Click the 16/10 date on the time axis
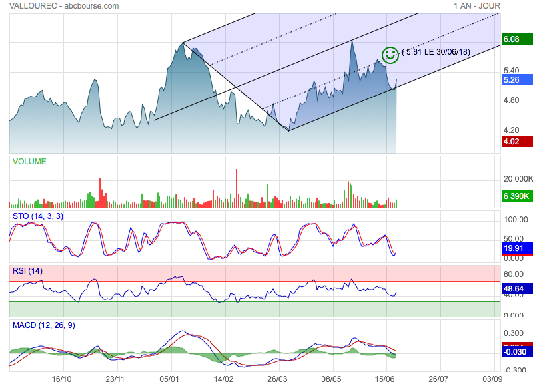Image resolution: width=533 pixels, height=386 pixels. [61, 379]
